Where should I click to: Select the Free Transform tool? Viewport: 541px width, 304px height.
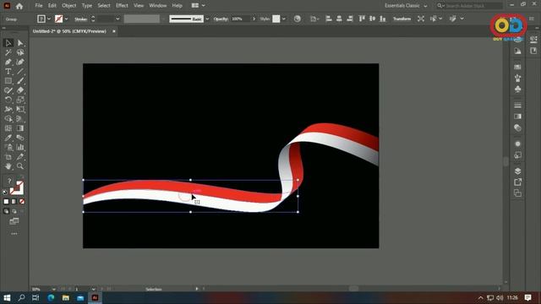[20, 109]
